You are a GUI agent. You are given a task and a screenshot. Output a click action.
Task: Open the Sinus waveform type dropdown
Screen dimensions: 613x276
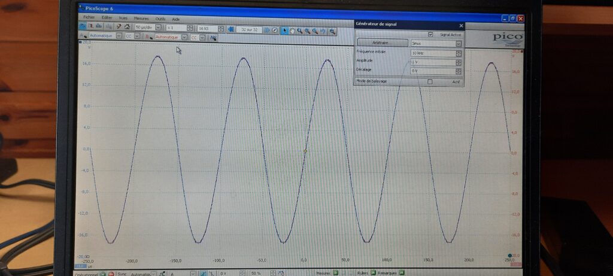(459, 44)
